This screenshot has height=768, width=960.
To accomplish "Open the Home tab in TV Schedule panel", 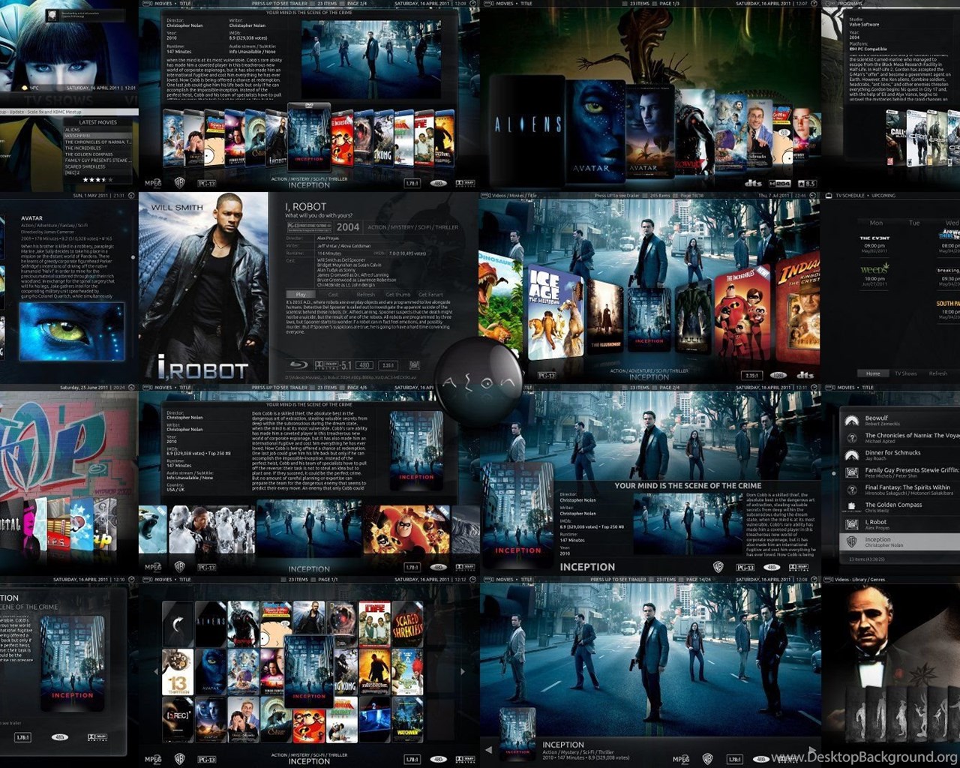I will 873,373.
